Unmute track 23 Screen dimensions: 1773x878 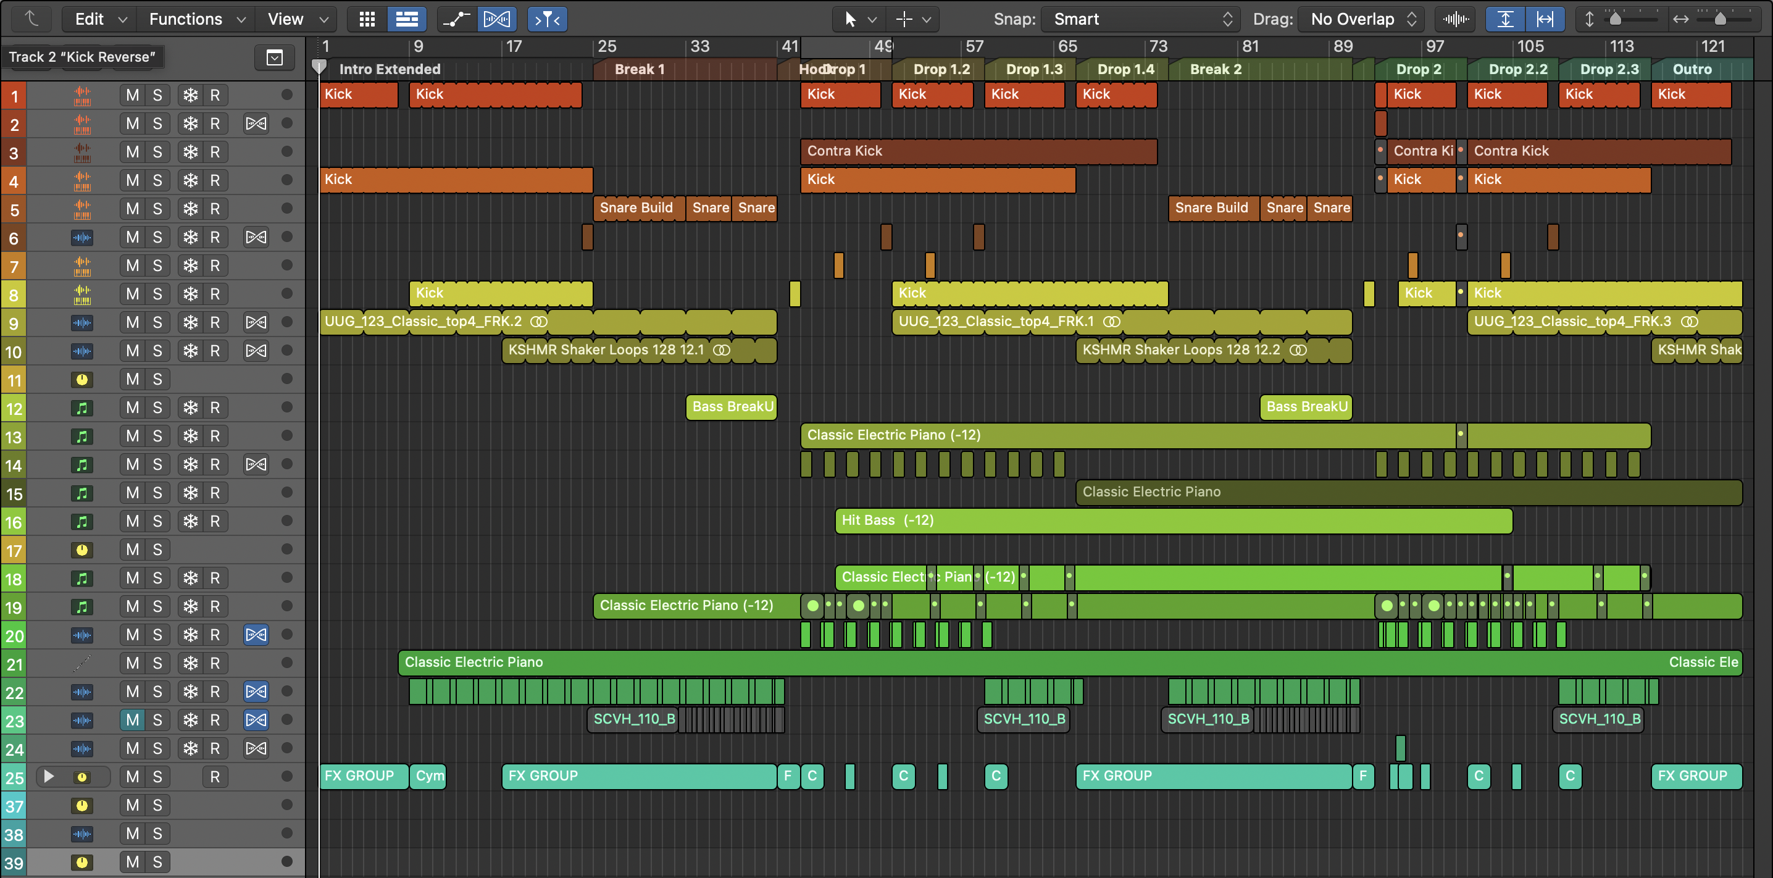(x=132, y=719)
